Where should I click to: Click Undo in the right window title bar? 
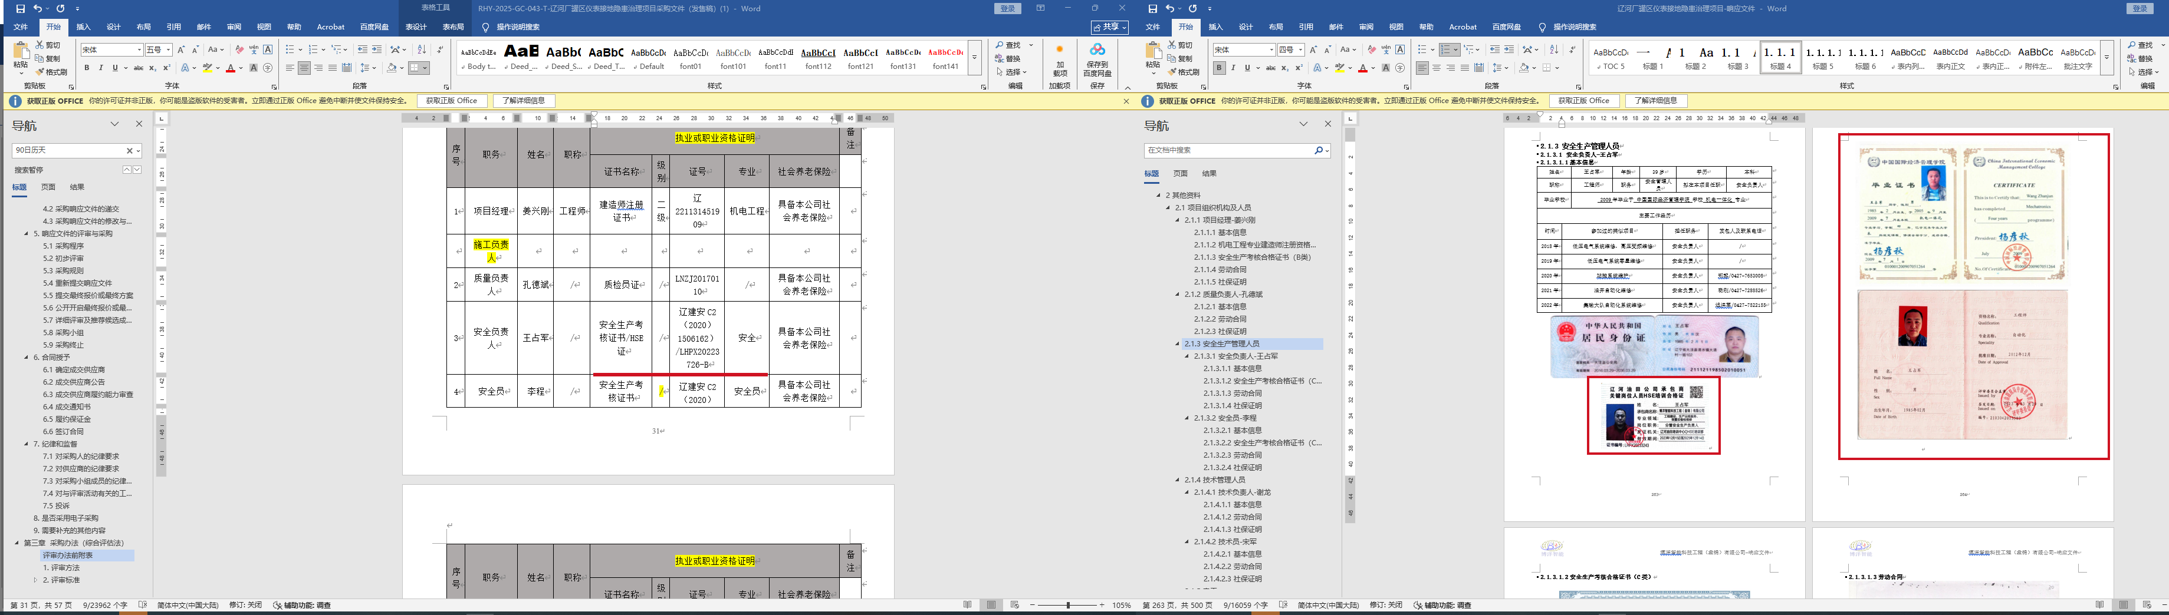[x=1171, y=8]
